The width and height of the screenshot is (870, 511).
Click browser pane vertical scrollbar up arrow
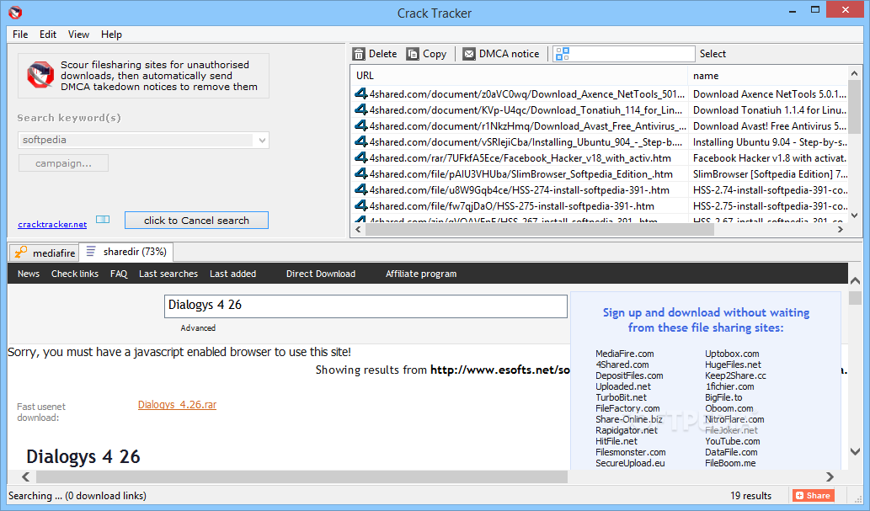tap(855, 280)
